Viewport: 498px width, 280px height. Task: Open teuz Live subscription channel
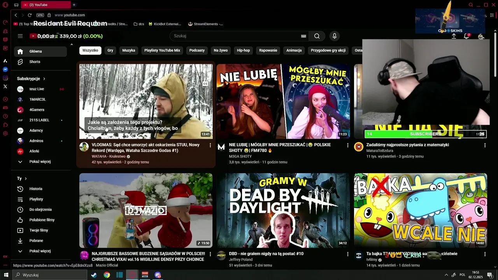coord(40,89)
